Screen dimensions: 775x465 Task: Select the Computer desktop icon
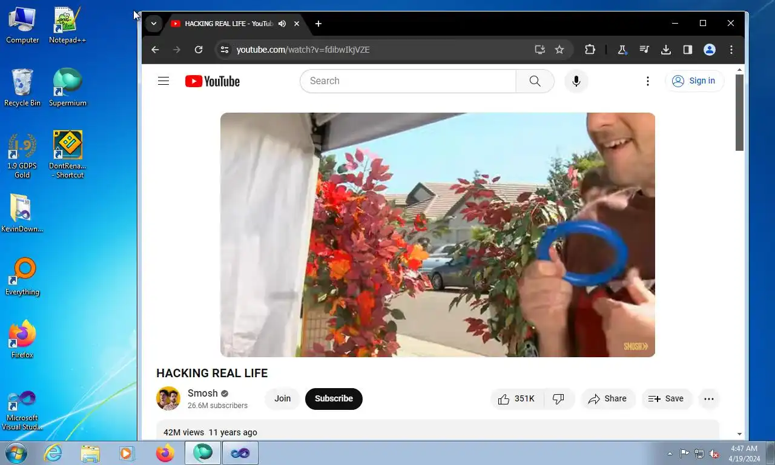22,25
